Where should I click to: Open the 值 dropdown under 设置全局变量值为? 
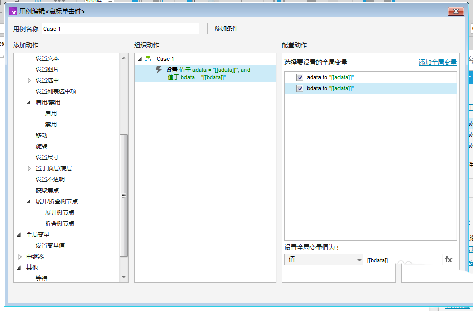coord(359,259)
